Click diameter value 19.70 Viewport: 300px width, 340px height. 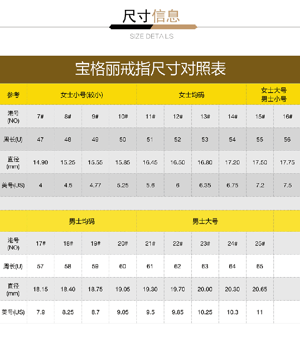pos(178,289)
